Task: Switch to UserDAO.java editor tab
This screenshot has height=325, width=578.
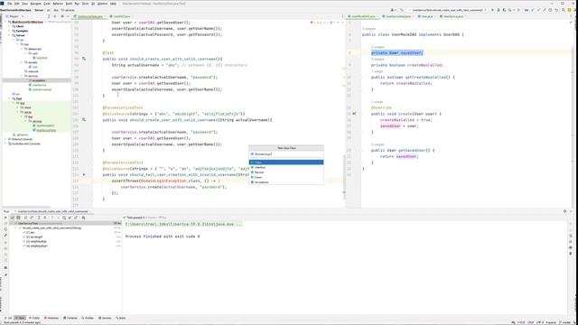Action: pyautogui.click(x=121, y=16)
